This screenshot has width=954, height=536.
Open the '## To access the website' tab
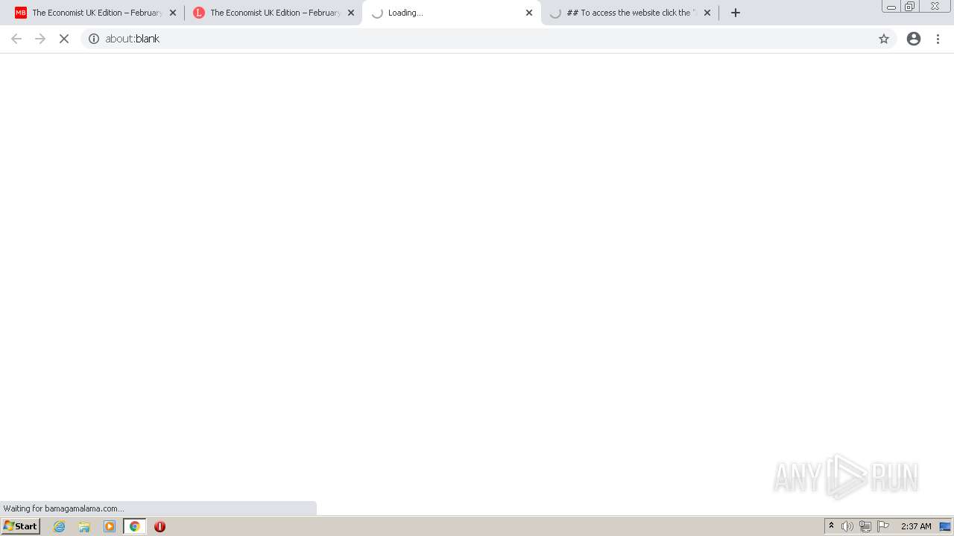tap(631, 13)
